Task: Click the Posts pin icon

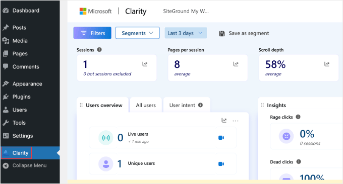Action: 6,28
